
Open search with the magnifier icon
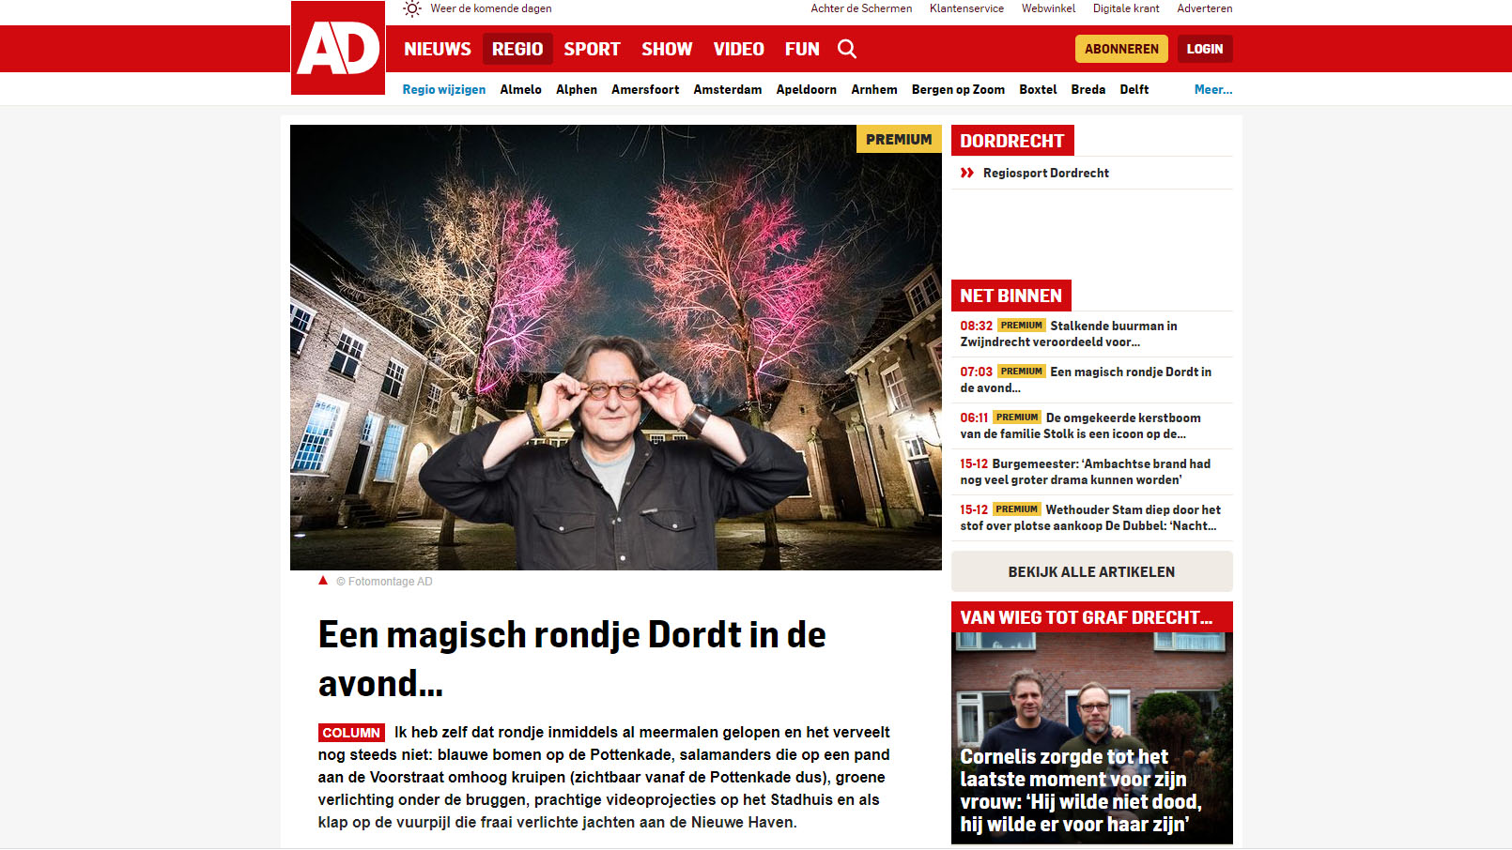pos(847,49)
